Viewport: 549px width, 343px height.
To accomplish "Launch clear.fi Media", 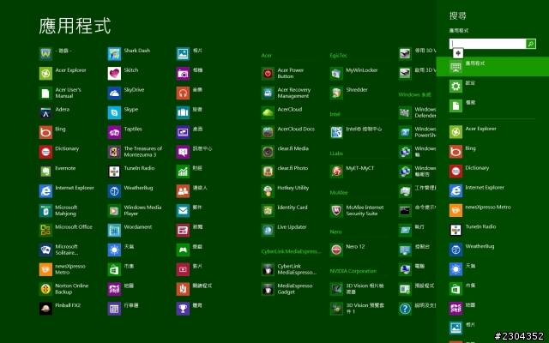I will pyautogui.click(x=286, y=152).
